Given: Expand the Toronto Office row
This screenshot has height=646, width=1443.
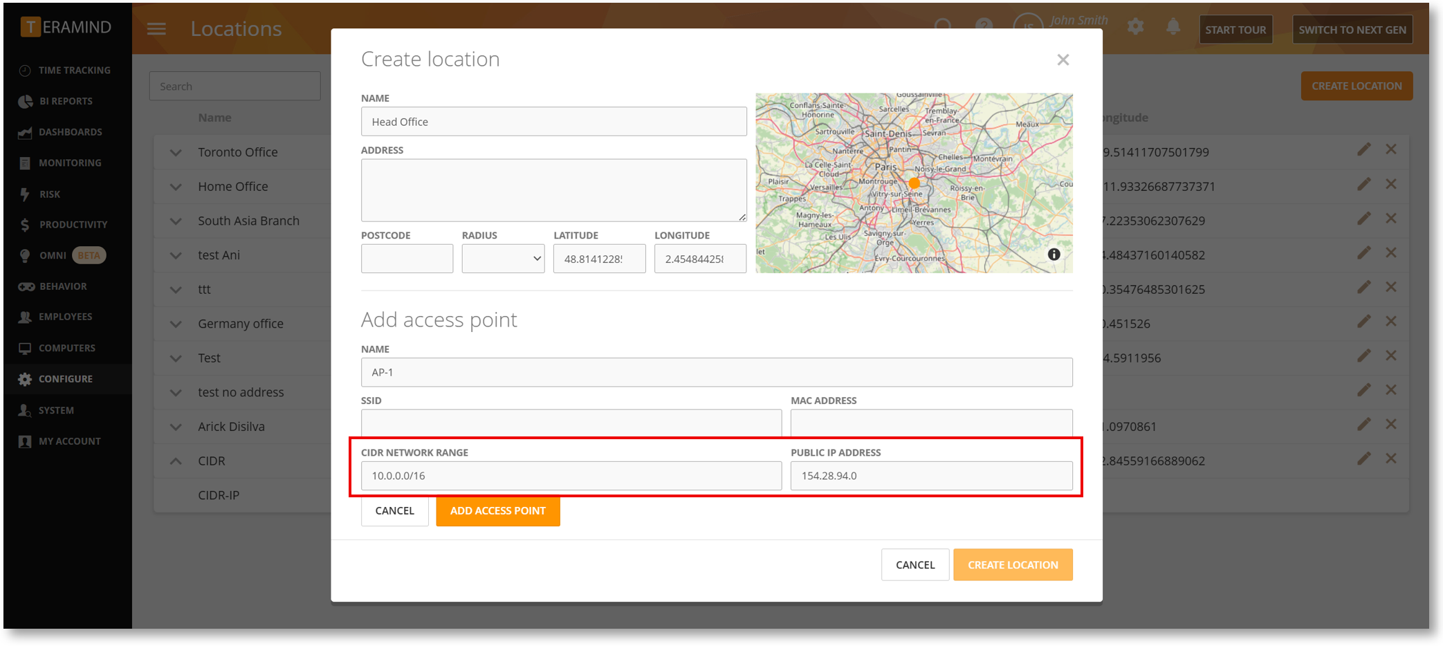Looking at the screenshot, I should [176, 152].
